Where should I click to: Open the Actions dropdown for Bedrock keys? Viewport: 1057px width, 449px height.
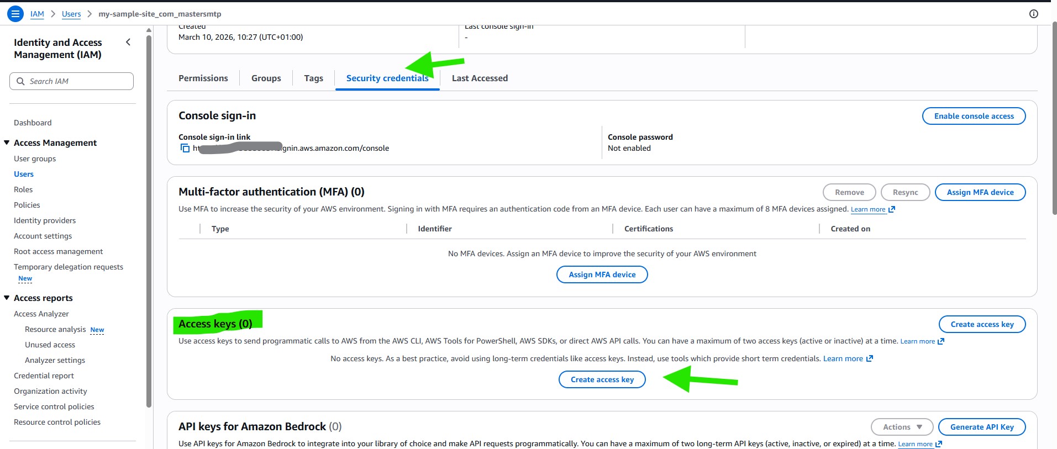902,427
